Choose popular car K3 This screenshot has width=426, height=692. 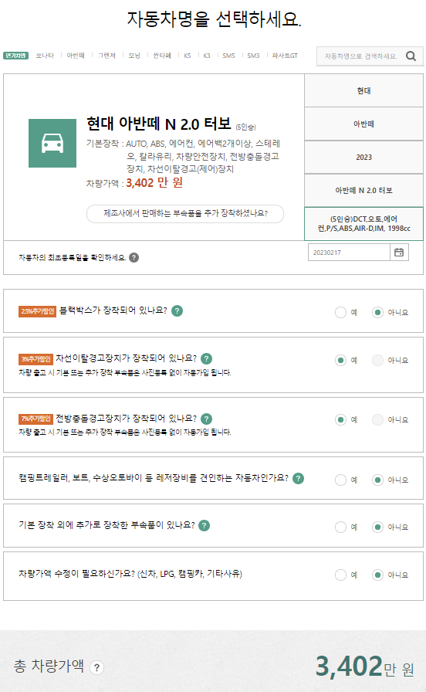[206, 56]
